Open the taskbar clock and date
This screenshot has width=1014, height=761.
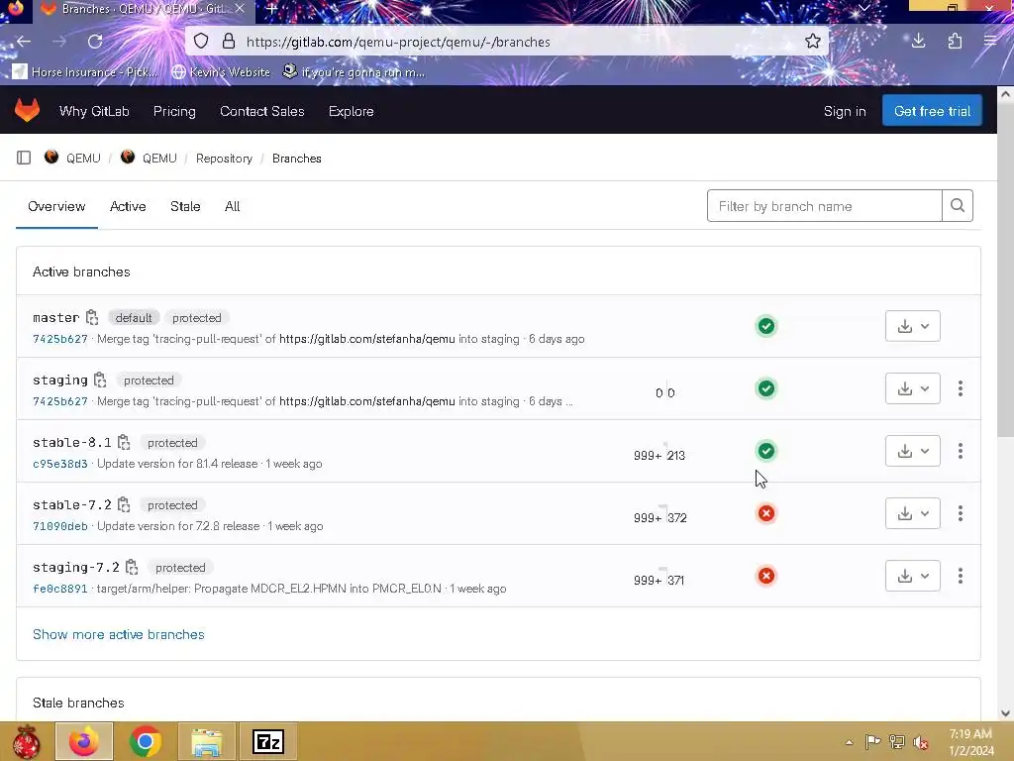(x=970, y=742)
